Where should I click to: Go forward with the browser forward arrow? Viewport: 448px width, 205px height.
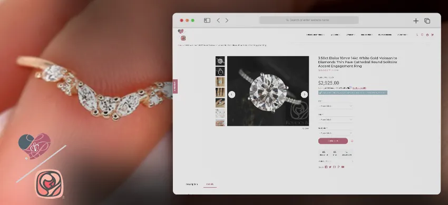[227, 20]
